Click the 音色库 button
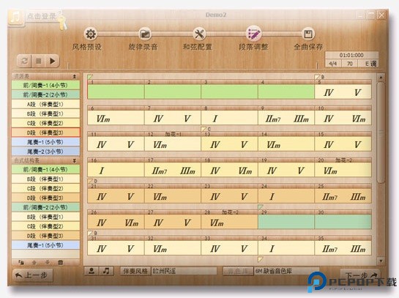Viewport: 399px width, 298px height. [238, 271]
